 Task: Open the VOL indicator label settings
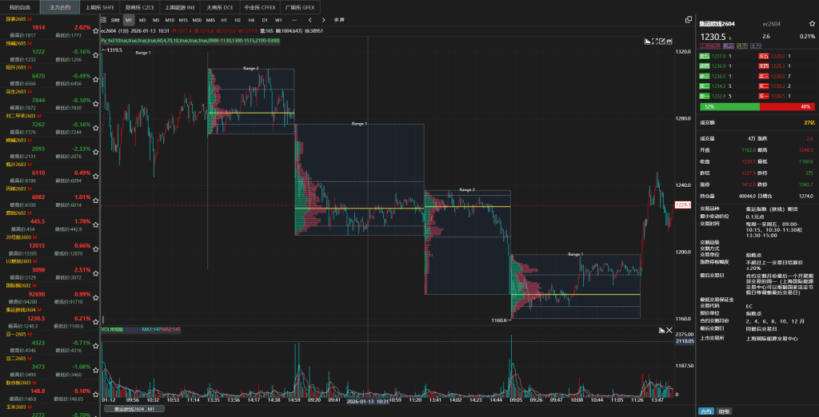[110, 329]
